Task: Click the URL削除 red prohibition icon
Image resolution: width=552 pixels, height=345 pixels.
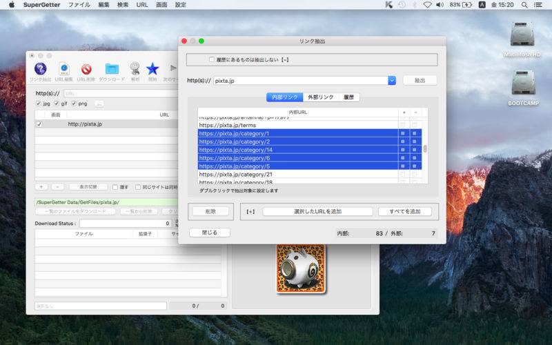Action: (86, 69)
